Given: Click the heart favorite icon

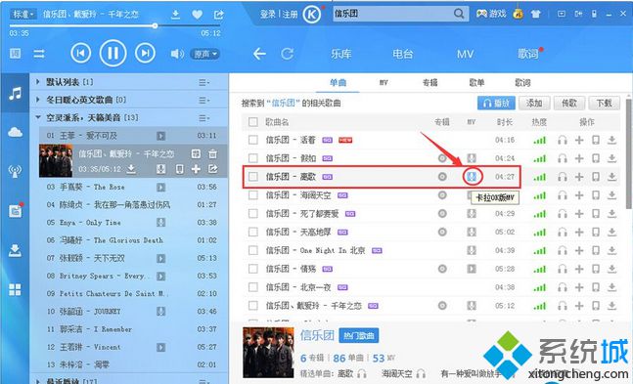Looking at the screenshot, I should [x=197, y=15].
